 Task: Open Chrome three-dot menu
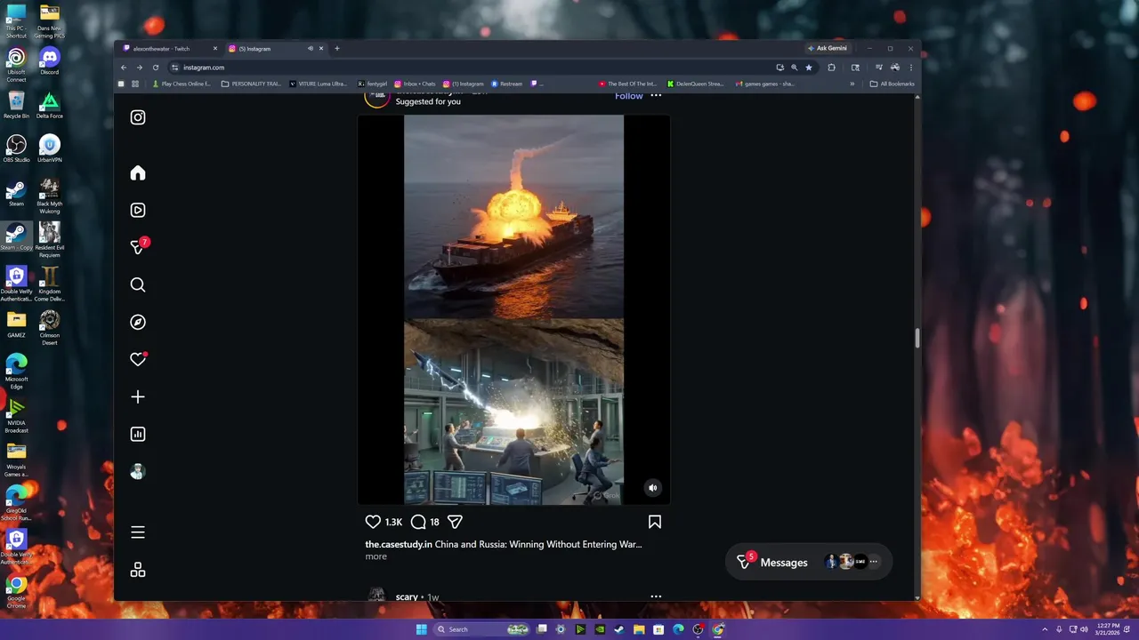pos(910,68)
